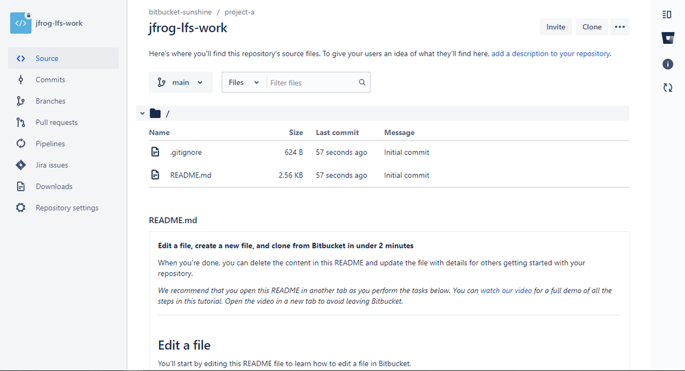Click the Pull requests sidebar icon
This screenshot has height=371, width=685.
pyautogui.click(x=21, y=122)
